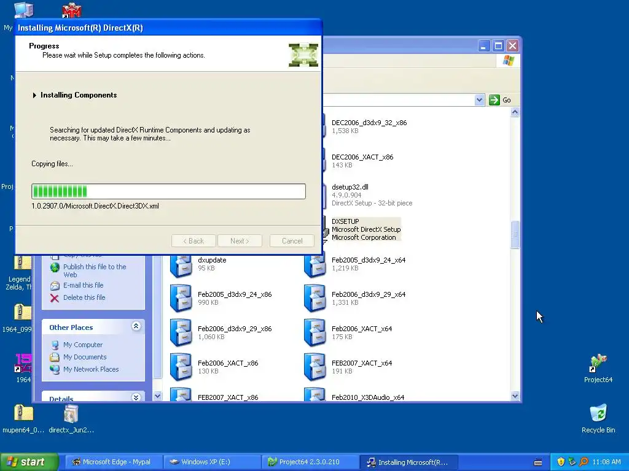Viewport: 629px width, 471px height.
Task: Click the Next button in DirectX setup
Action: 240,240
